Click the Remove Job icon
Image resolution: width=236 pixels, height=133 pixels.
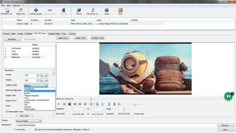[x=50, y=10]
